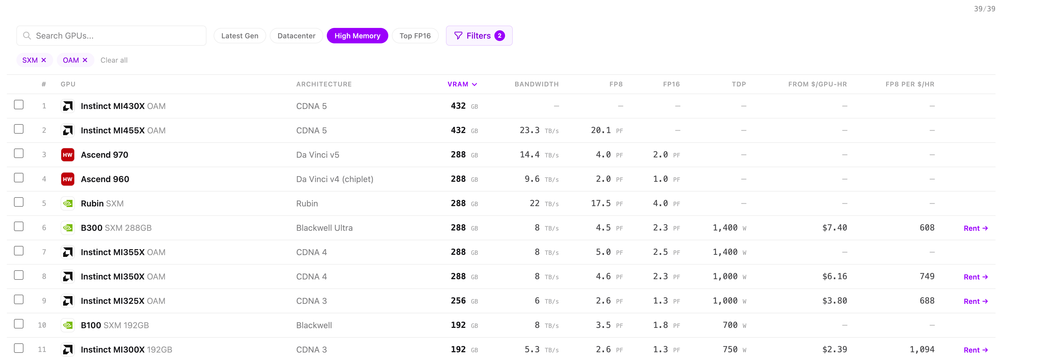The width and height of the screenshot is (1041, 357).
Task: Tick the Instinct MI300X 192GB checkbox
Action: [19, 348]
